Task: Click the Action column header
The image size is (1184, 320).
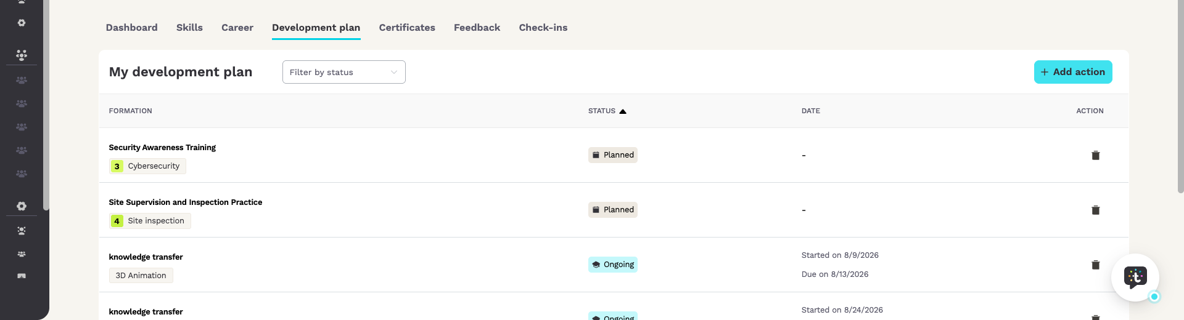Action: (x=1090, y=111)
